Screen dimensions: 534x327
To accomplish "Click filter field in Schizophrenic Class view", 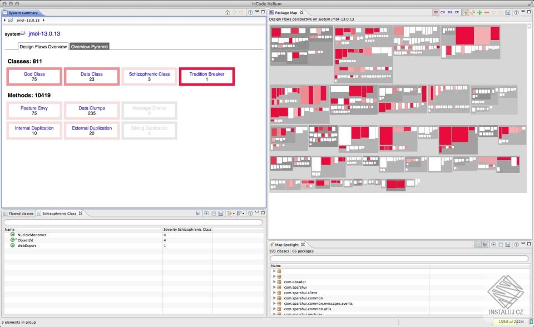I will click(133, 222).
